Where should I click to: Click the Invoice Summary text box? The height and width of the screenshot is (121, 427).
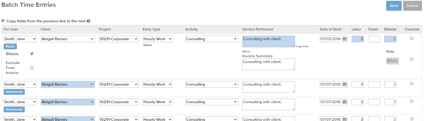pyautogui.click(x=268, y=64)
